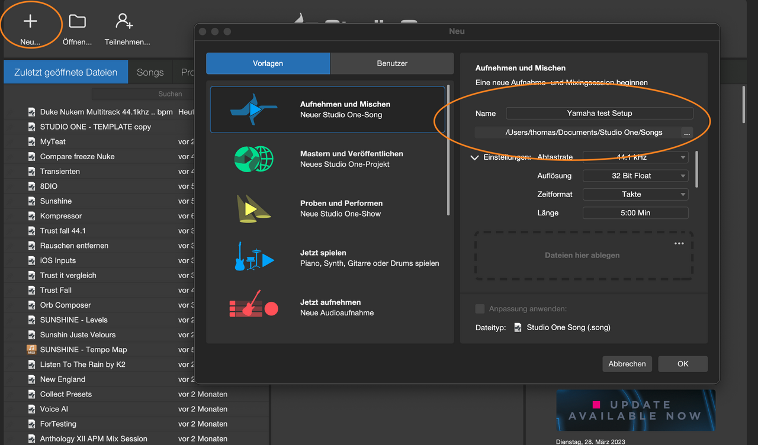
Task: Switch to the Benutzer tab
Action: (x=392, y=63)
